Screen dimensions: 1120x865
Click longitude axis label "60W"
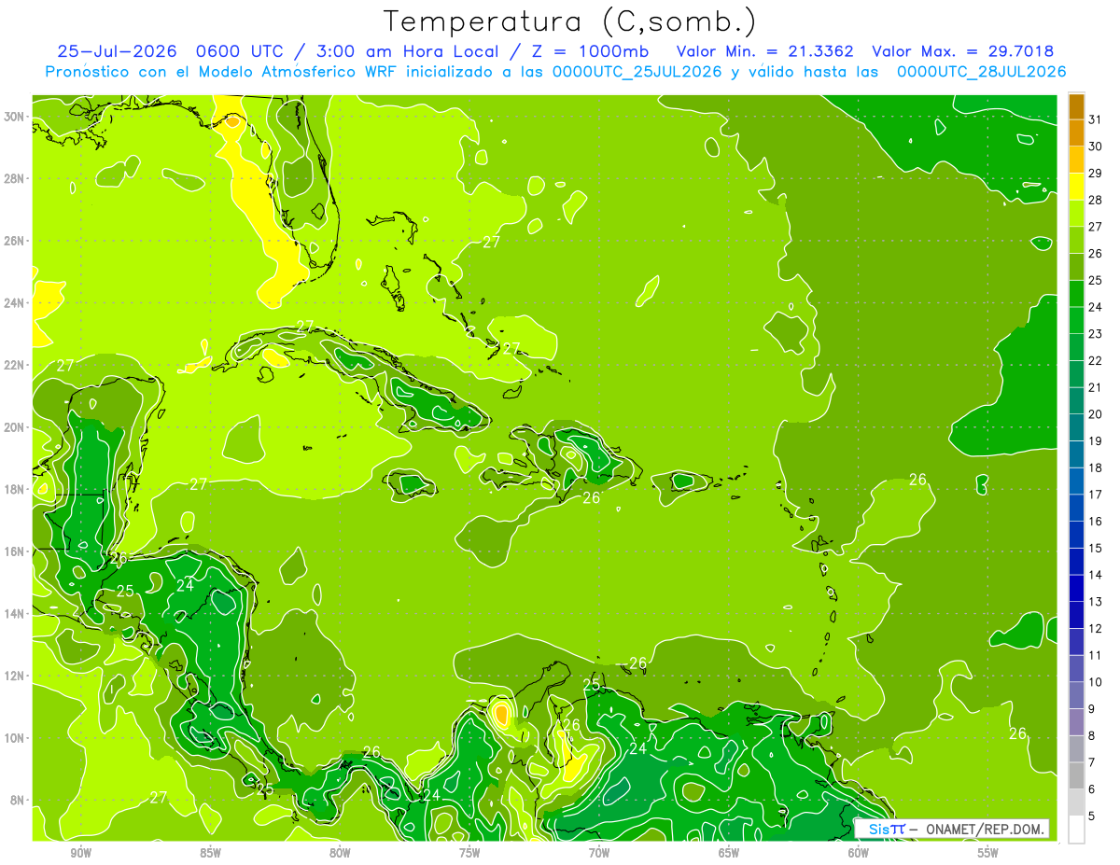[859, 854]
